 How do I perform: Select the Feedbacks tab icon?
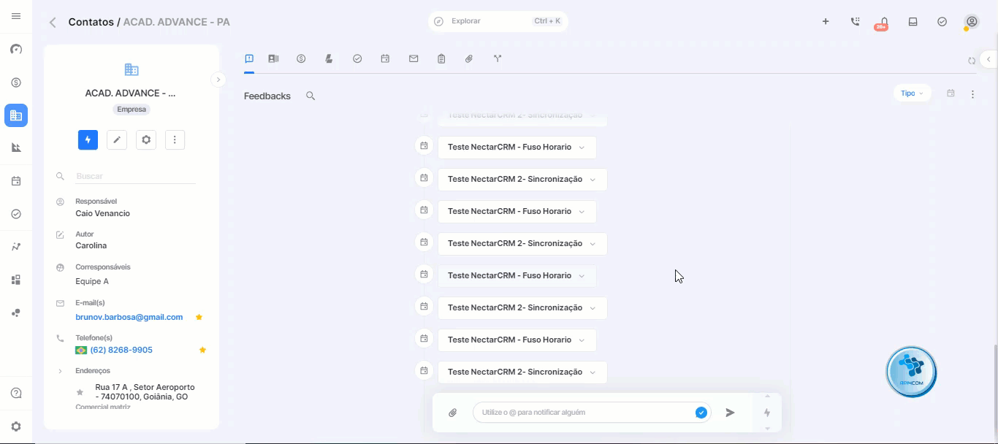point(249,58)
